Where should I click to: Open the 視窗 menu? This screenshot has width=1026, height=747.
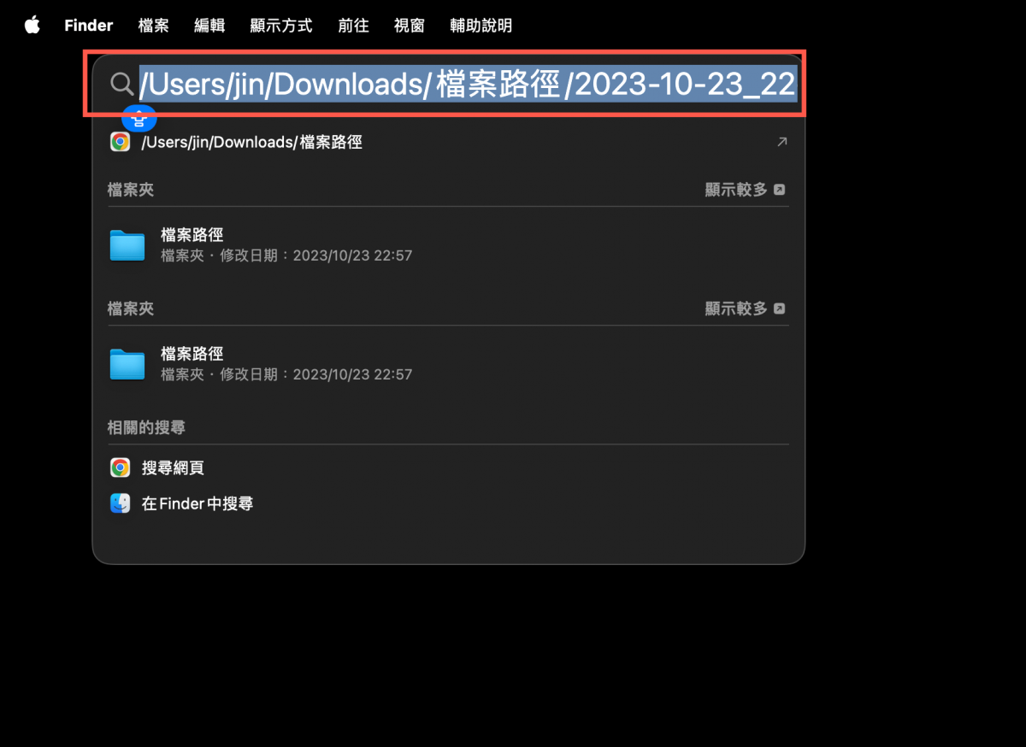410,26
